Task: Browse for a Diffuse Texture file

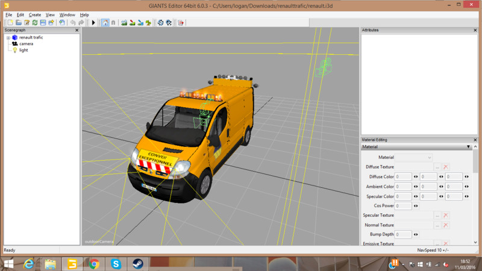Action: (437, 167)
